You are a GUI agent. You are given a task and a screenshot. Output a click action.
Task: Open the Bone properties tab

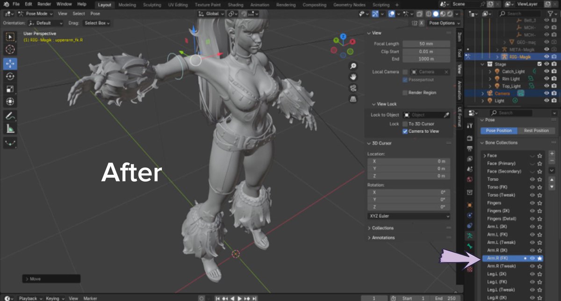[470, 246]
